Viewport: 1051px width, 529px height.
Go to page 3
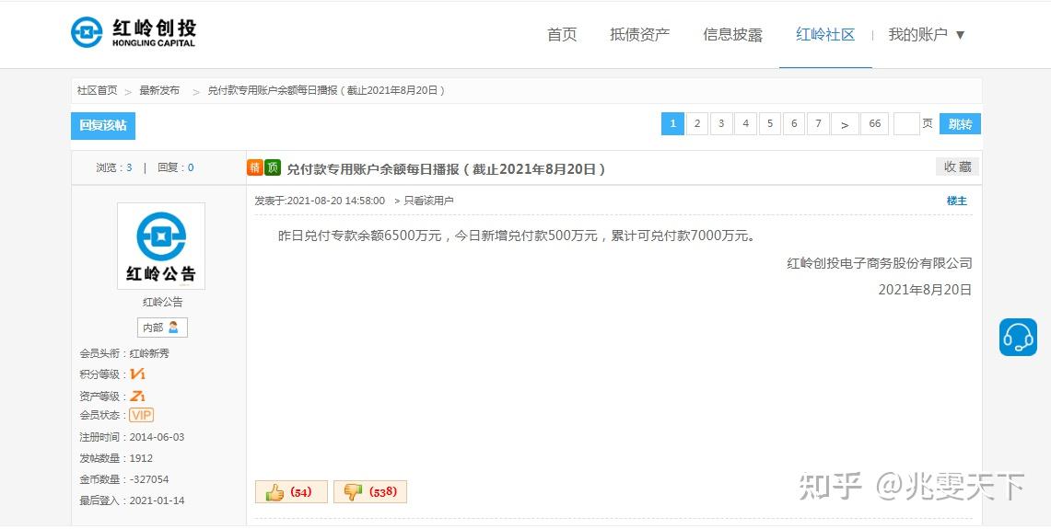point(721,124)
